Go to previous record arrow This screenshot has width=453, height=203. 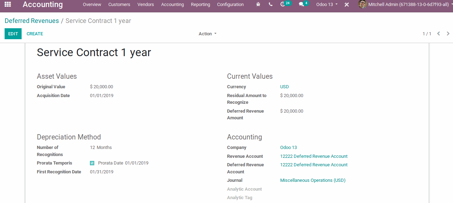pyautogui.click(x=438, y=34)
